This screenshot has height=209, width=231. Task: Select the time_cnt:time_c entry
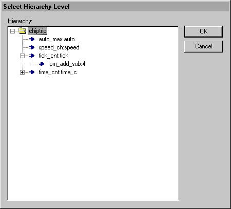[57, 72]
